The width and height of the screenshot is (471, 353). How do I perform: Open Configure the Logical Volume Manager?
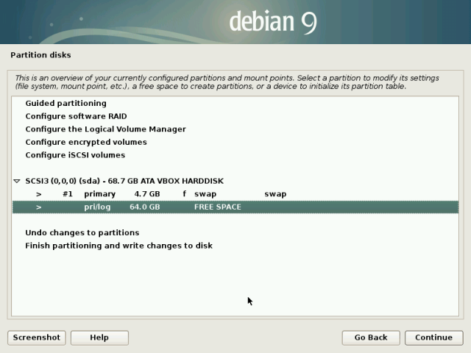pos(105,129)
